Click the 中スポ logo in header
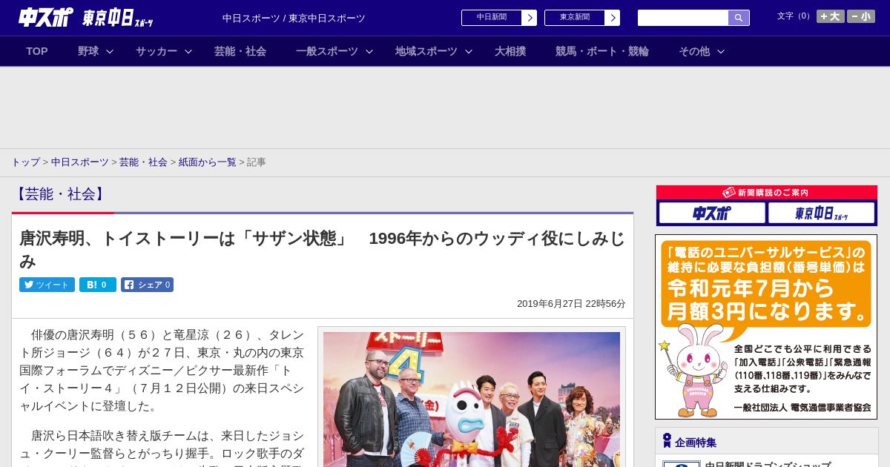 coord(46,17)
